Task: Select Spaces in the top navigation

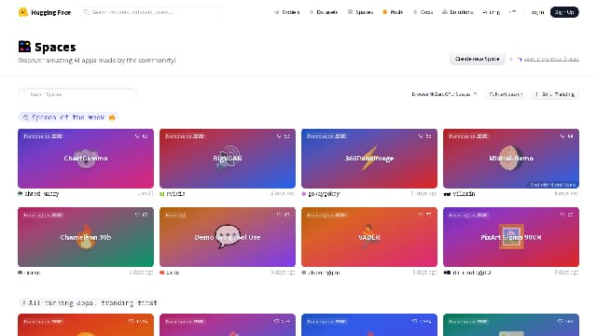Action: (360, 12)
